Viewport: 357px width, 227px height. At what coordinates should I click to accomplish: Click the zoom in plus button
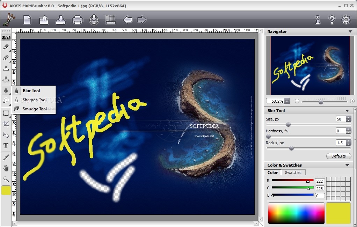[352, 101]
